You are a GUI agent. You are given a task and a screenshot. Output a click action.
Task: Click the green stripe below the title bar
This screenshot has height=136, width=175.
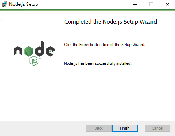click(87, 10)
